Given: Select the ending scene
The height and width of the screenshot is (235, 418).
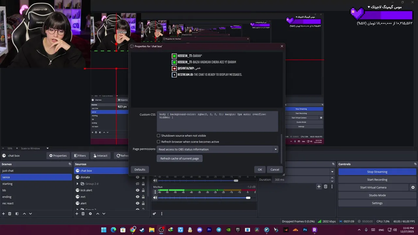Looking at the screenshot, I should 36,197.
